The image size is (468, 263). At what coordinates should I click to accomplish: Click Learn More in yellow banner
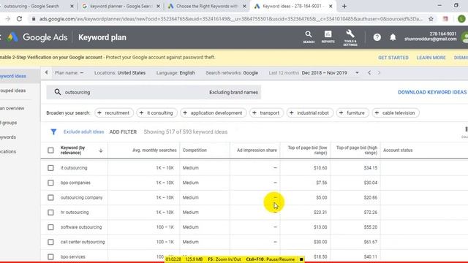pyautogui.click(x=431, y=58)
